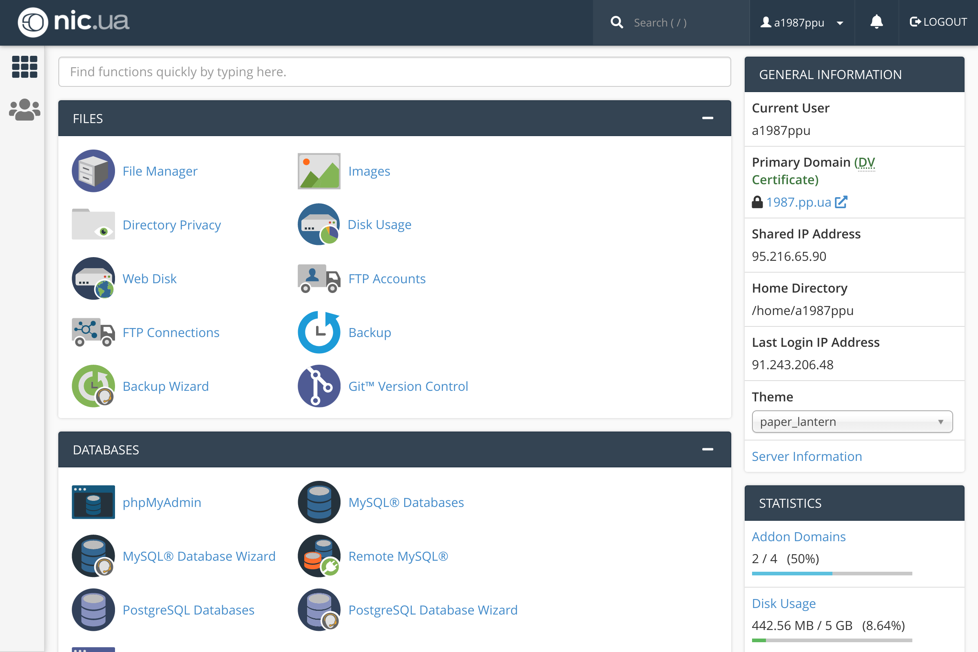Collapse the DATABASES section
978x652 pixels.
[708, 449]
